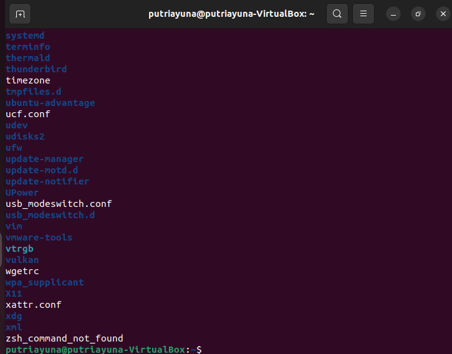The width and height of the screenshot is (452, 354).
Task: Click the tmpfiles.d directory entry
Action: pos(33,92)
